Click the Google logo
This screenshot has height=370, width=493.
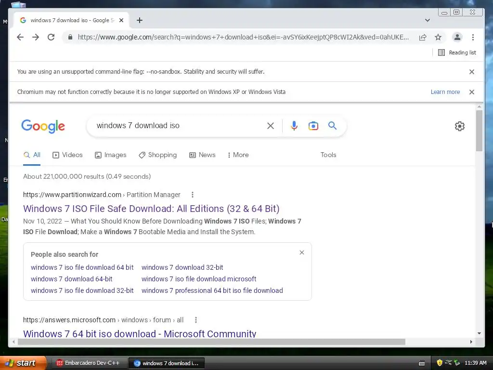click(43, 126)
